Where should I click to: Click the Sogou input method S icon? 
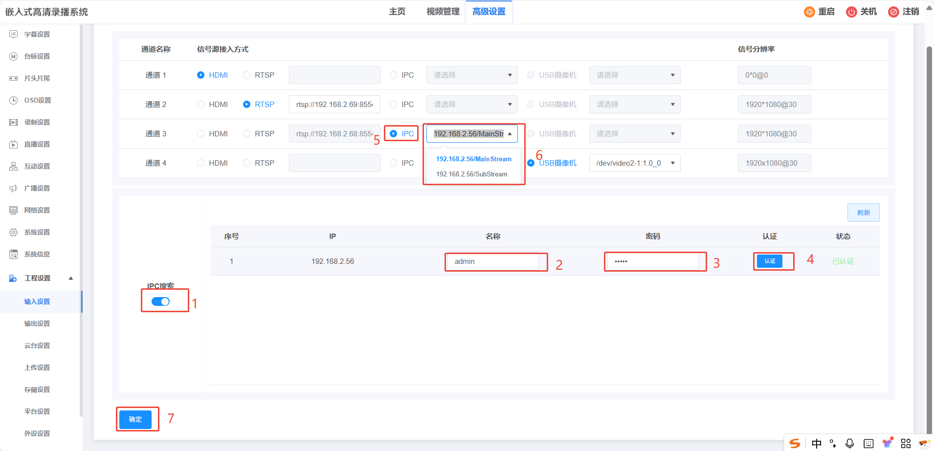tap(795, 443)
